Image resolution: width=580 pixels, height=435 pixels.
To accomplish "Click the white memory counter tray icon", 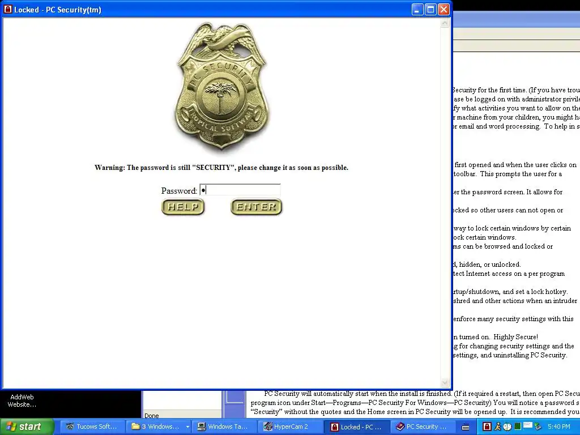I will [527, 425].
